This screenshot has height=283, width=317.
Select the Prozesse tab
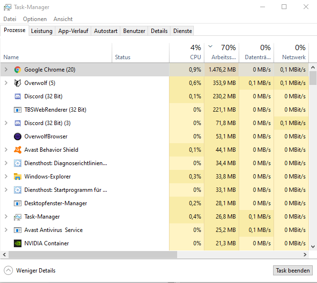tap(14, 30)
